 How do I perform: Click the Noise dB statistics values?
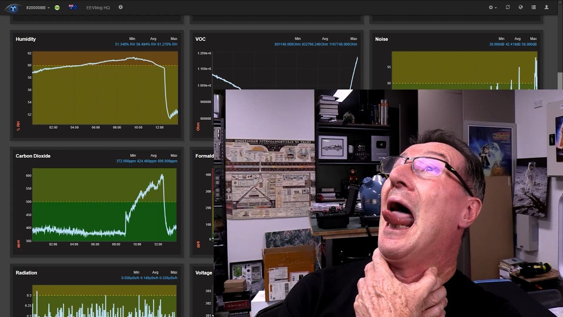pos(513,44)
